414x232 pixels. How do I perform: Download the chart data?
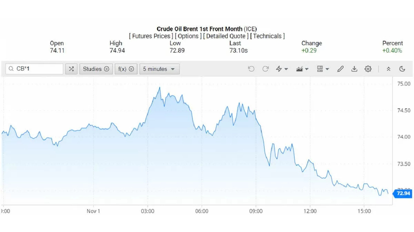354,69
